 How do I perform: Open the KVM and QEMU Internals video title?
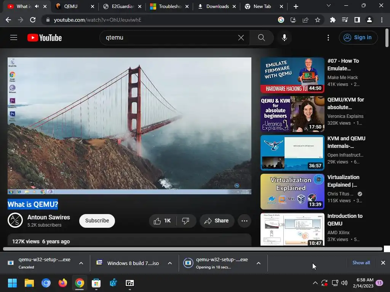(346, 142)
